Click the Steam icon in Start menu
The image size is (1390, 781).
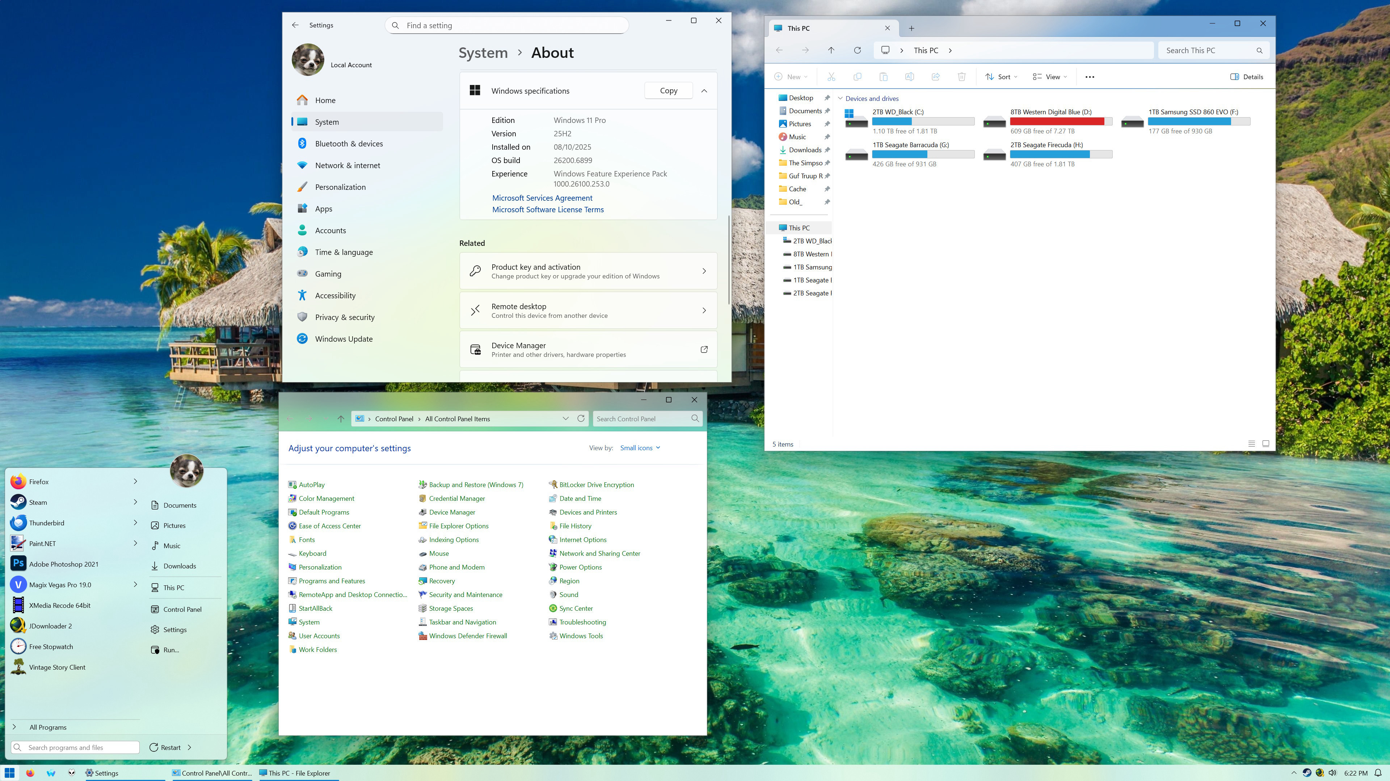pyautogui.click(x=18, y=502)
